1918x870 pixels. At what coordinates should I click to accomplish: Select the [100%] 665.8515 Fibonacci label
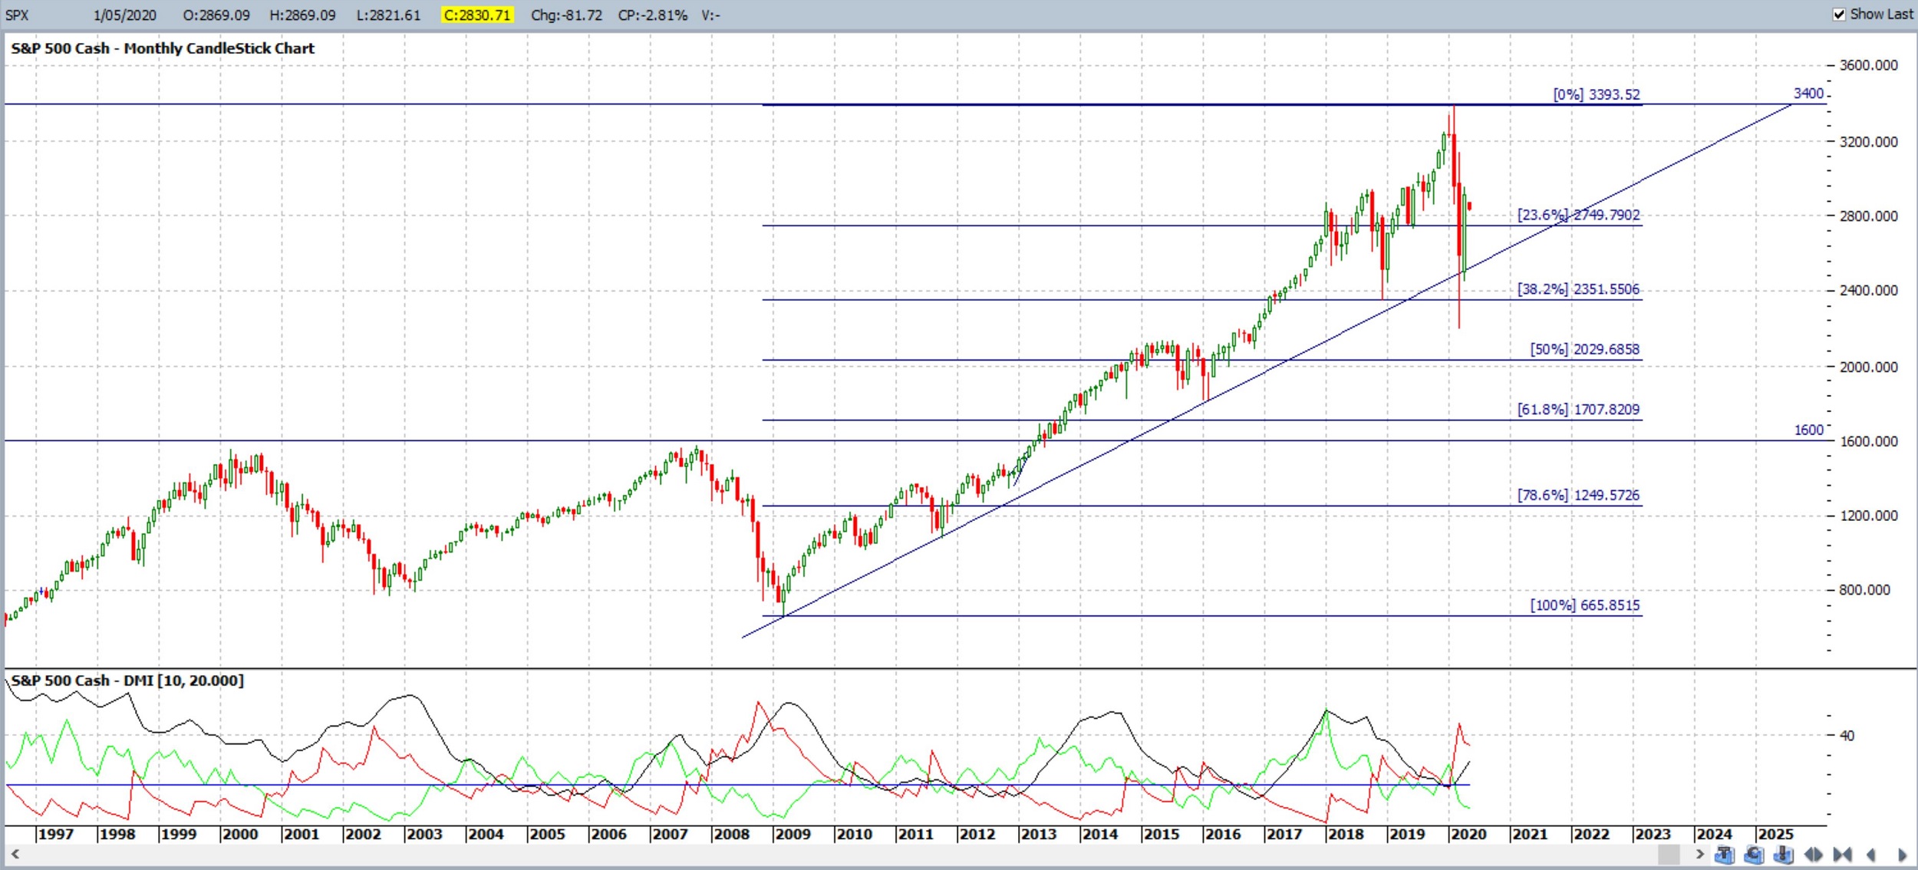click(x=1585, y=605)
